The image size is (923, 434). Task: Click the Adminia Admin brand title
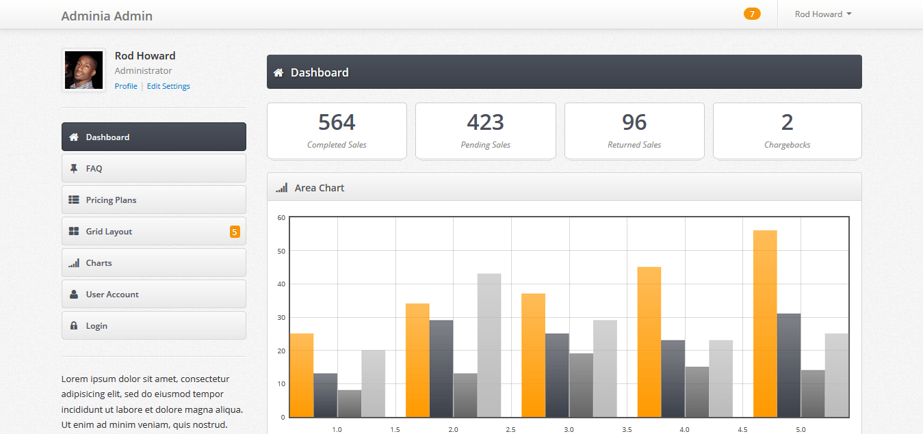pos(107,16)
